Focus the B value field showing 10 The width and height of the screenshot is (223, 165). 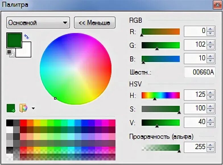coord(195,59)
